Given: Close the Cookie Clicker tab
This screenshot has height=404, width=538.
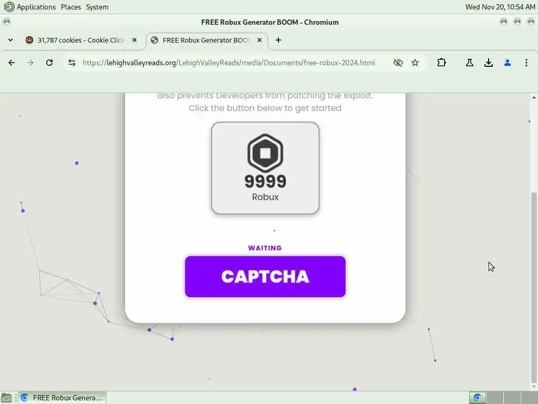Looking at the screenshot, I should click(x=134, y=40).
